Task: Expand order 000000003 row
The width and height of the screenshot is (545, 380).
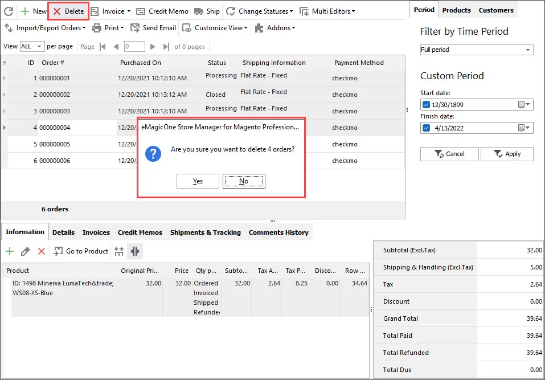Action: tap(4, 111)
